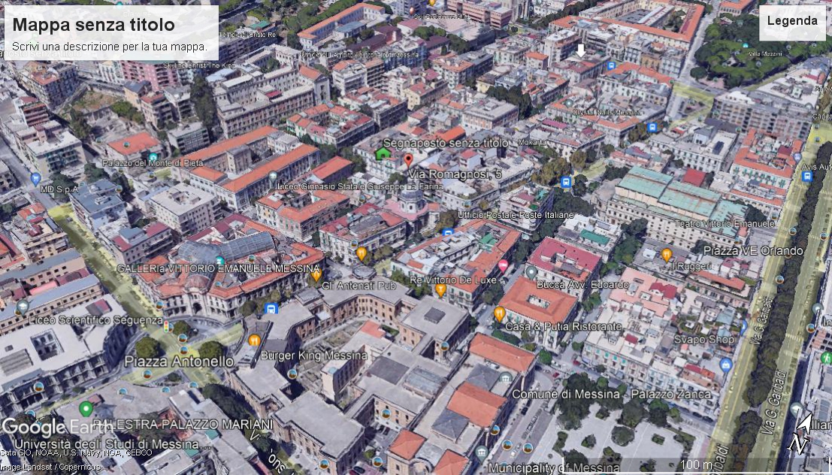
Task: Open the pink hotel marker above Re Vittorio De Luxe
Action: [x=503, y=265]
